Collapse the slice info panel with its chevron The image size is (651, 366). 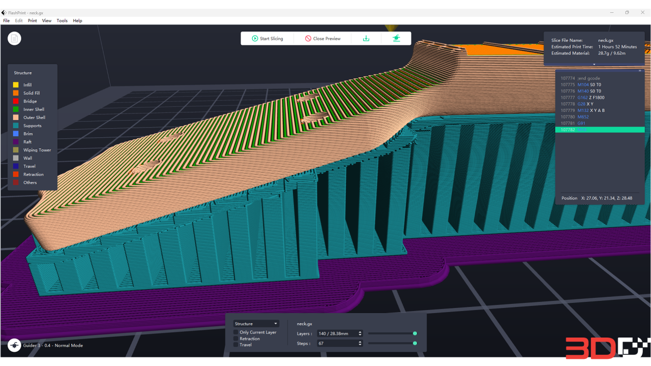pyautogui.click(x=594, y=64)
